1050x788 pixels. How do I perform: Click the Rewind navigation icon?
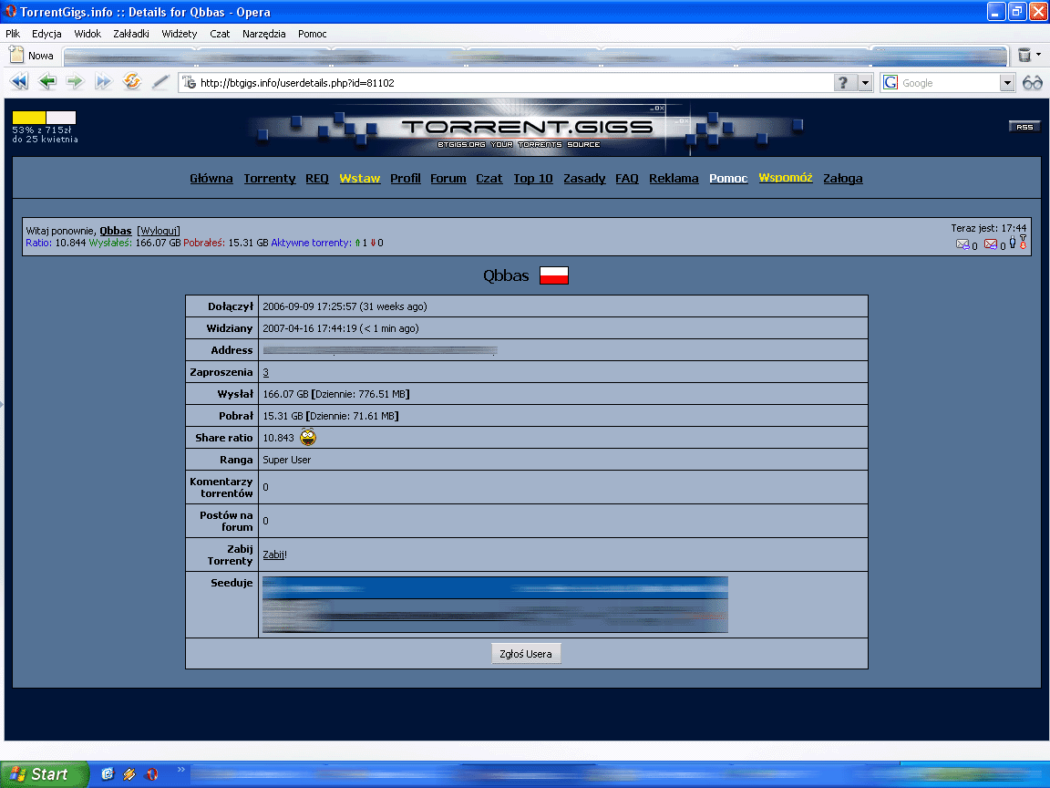(x=19, y=82)
